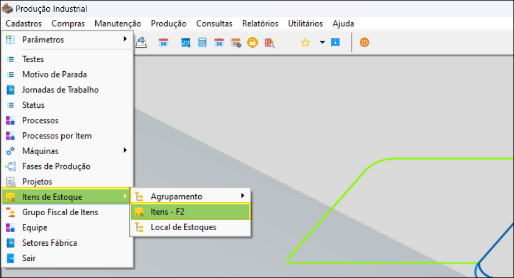Expand the Itens de Estoque submenu arrow
This screenshot has width=514, height=278.
[125, 196]
